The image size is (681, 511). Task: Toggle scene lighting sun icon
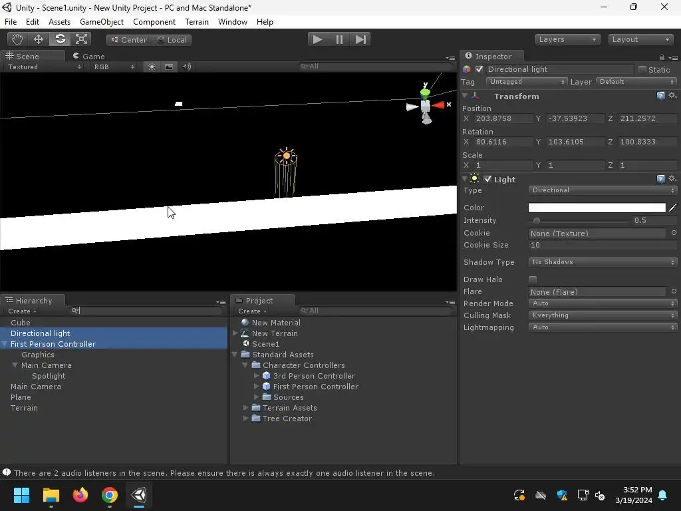click(x=152, y=67)
